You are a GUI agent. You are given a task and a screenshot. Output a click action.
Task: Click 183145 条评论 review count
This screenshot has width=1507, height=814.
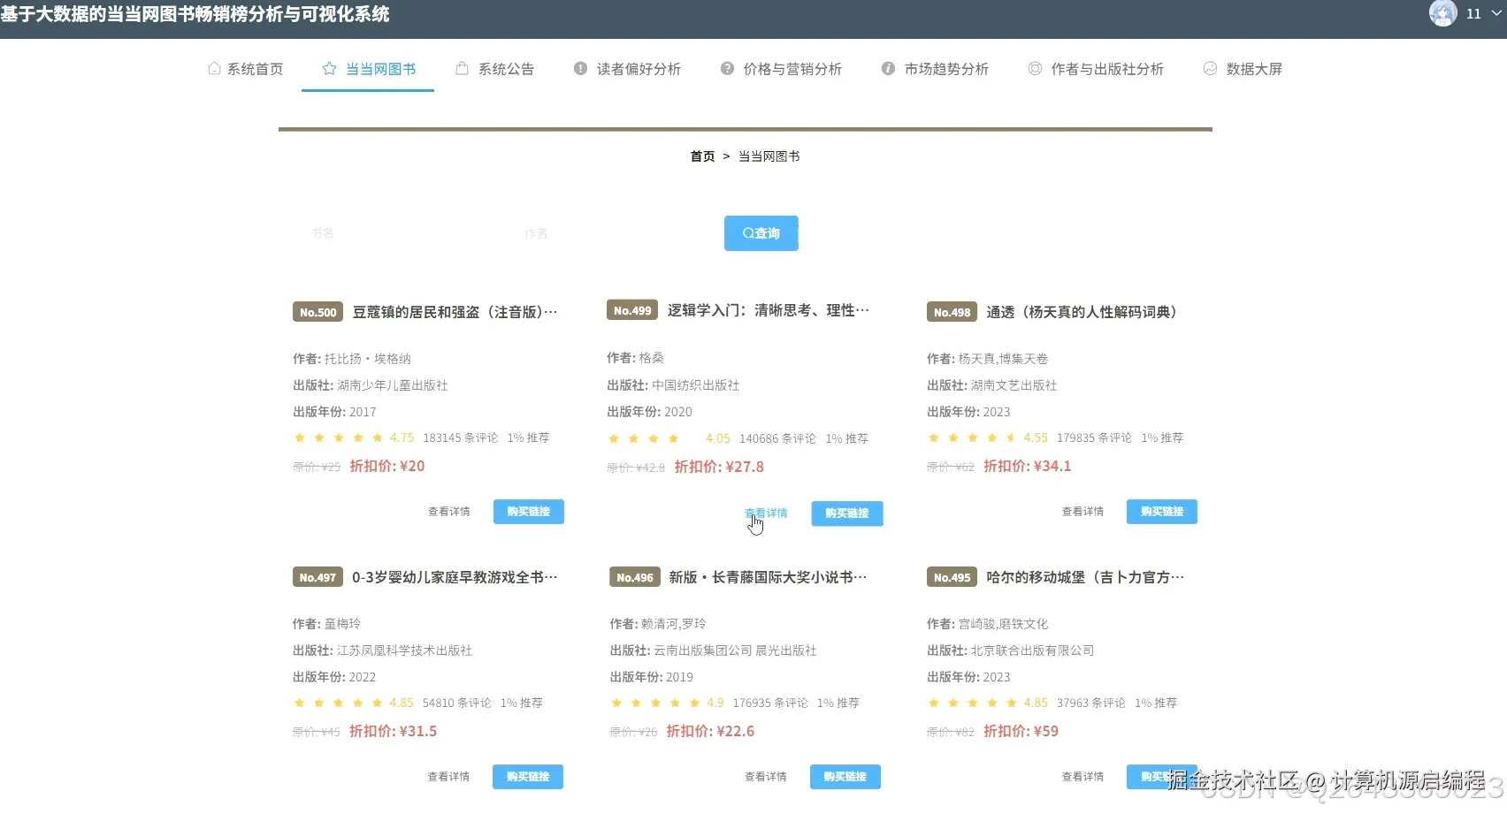tap(461, 437)
